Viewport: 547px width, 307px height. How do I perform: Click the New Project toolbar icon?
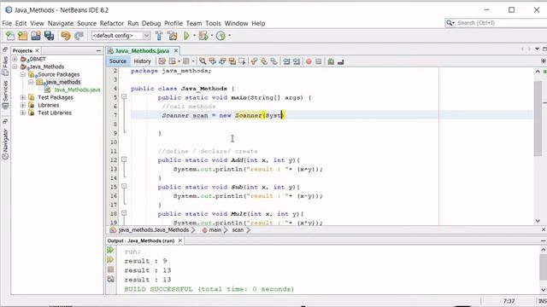[22, 36]
